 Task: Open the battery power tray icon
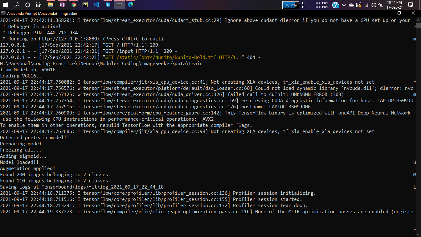381,5
